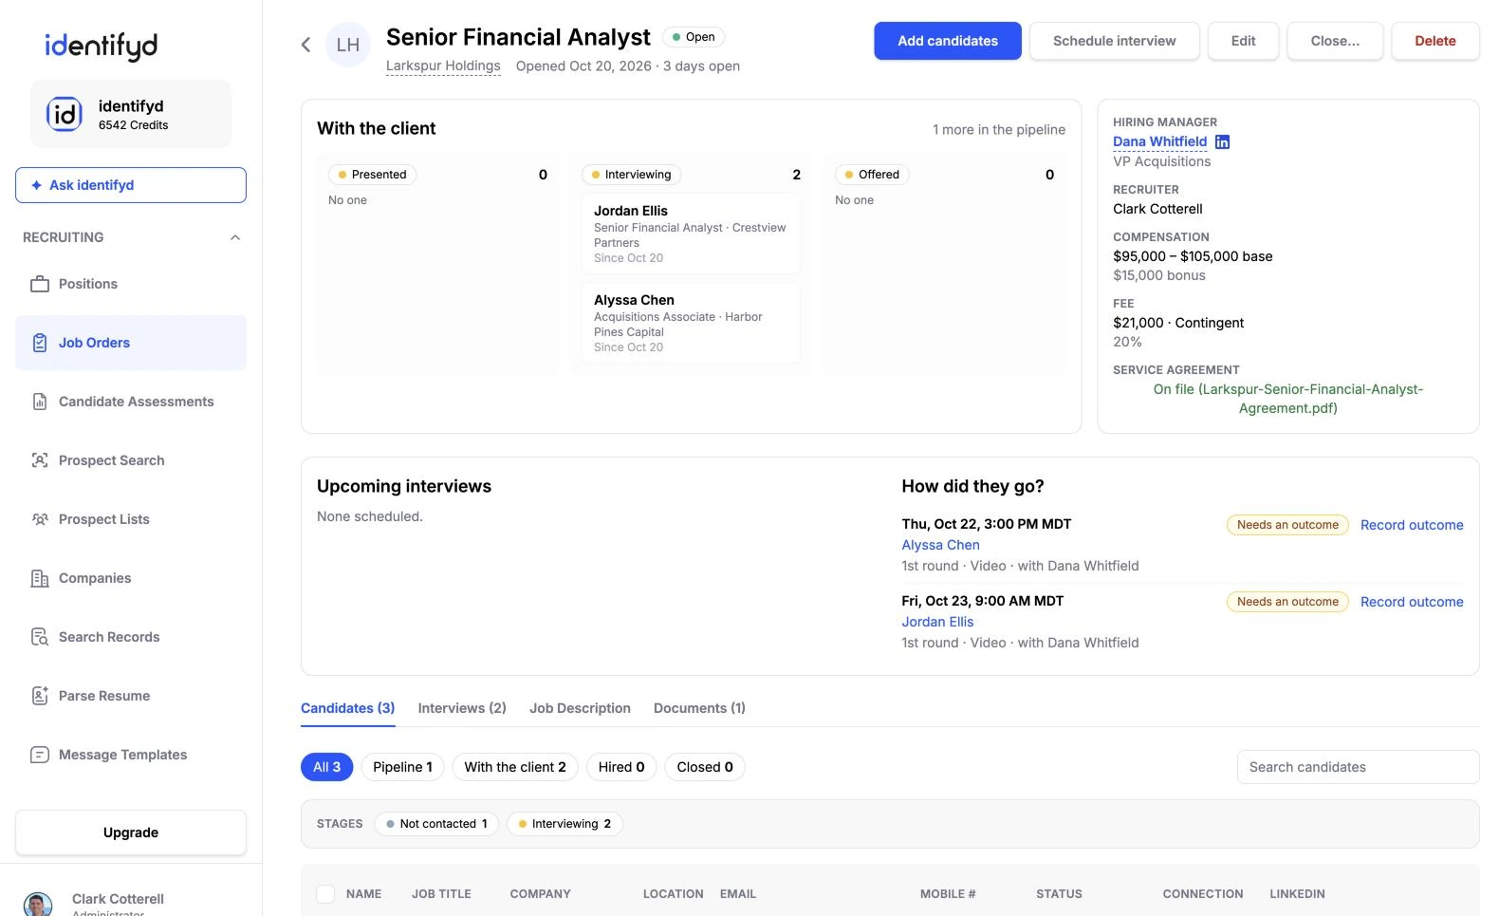Click Clark Cotterell's profile avatar
The height and width of the screenshot is (916, 1499).
(38, 904)
